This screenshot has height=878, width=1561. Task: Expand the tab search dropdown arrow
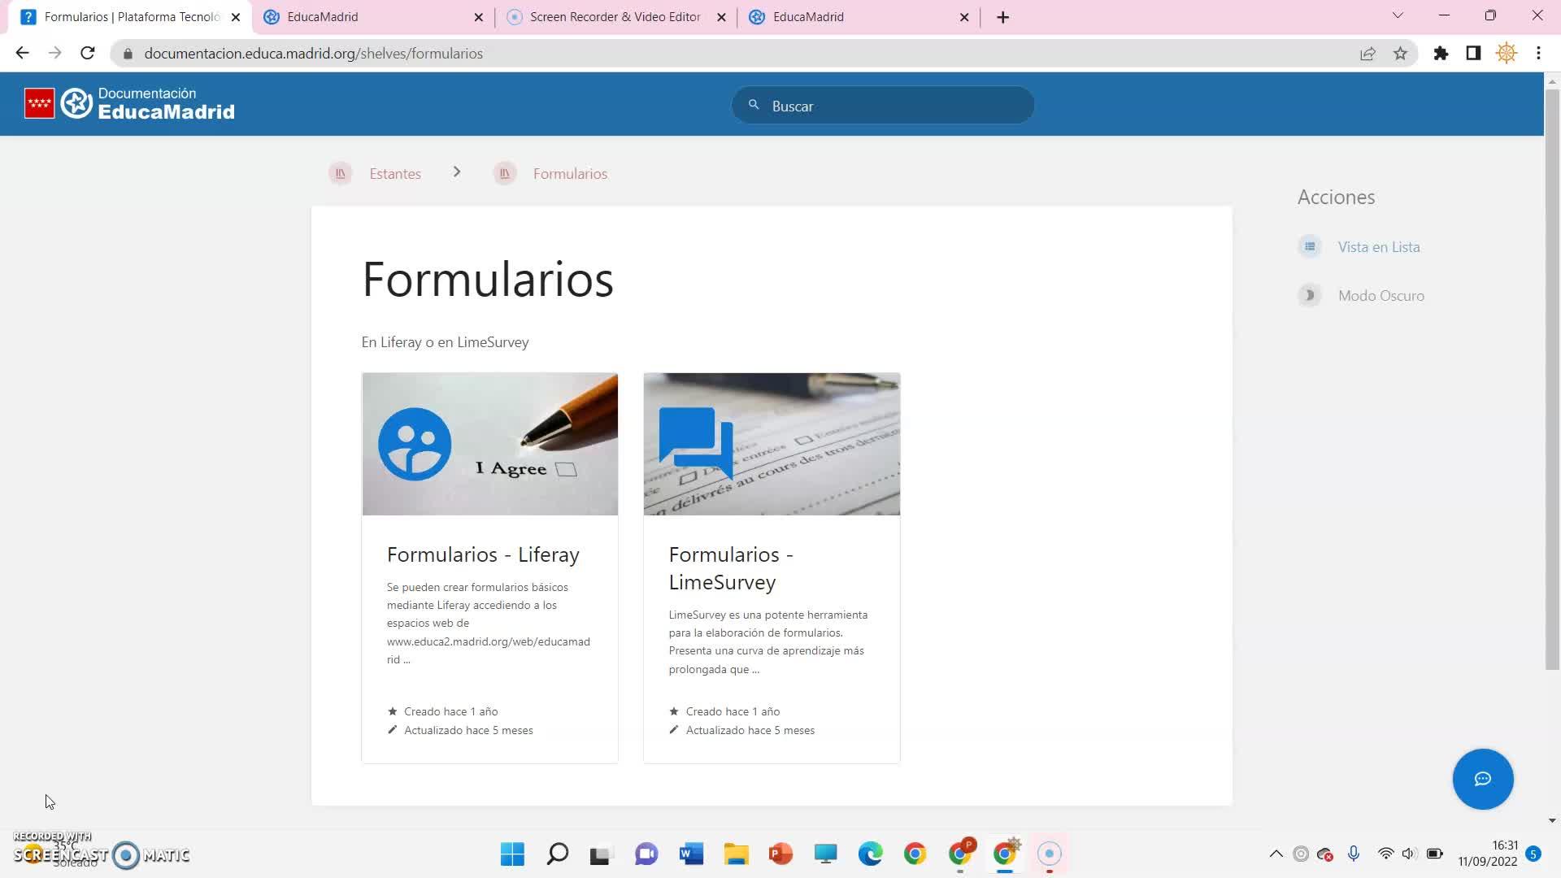click(1398, 15)
